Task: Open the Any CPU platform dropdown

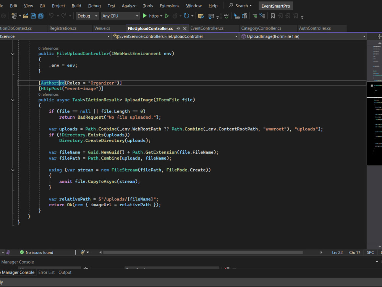Action: point(120,16)
